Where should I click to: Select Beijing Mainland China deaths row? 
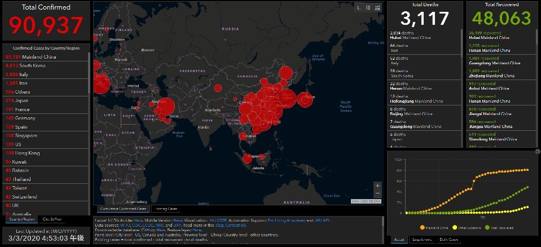coord(424,112)
